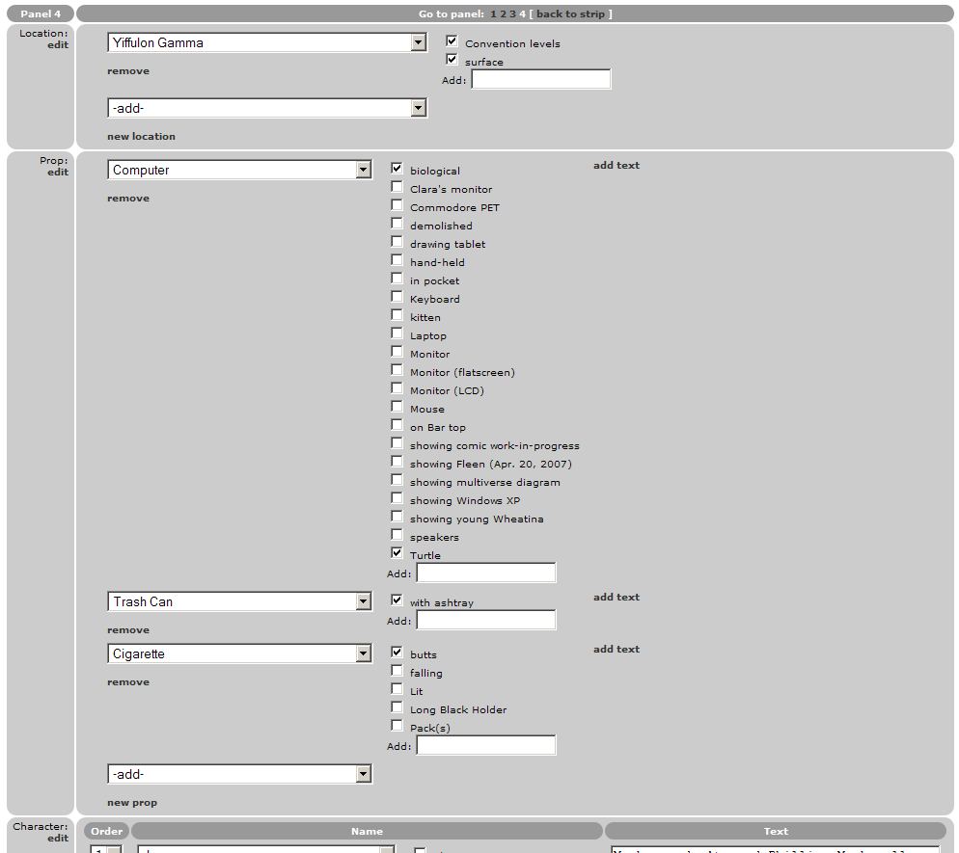Go to panel 2

click(x=503, y=13)
